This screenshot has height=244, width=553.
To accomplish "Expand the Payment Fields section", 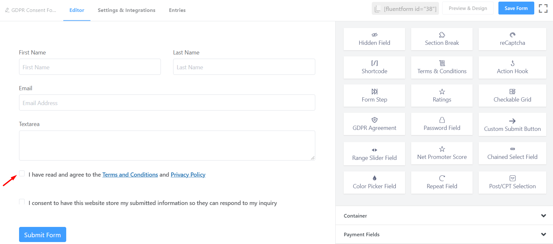I will (x=542, y=234).
